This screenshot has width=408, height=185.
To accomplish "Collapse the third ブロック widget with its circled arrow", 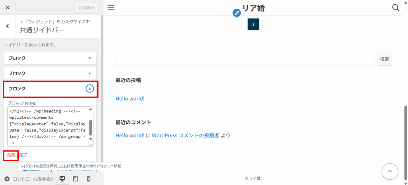I will tap(90, 89).
